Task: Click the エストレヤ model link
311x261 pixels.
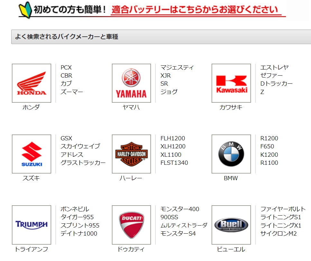Action: click(x=274, y=68)
